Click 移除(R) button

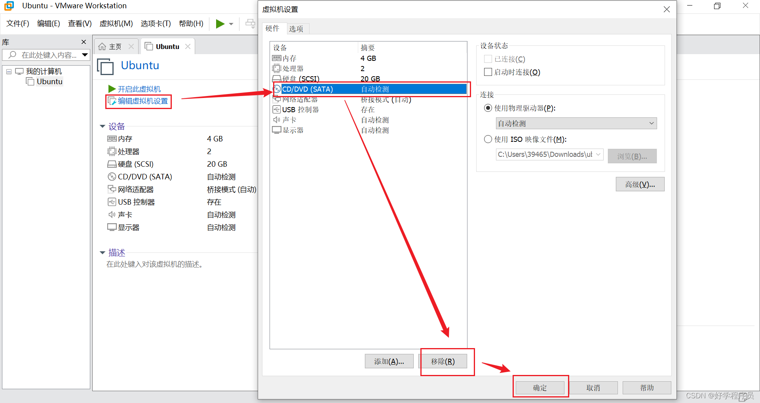[443, 361]
